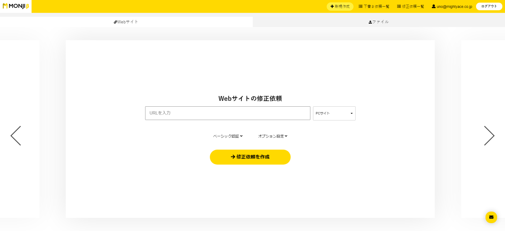Expand the オプション設定 section
Screen dimensions: 505x231
click(x=273, y=136)
